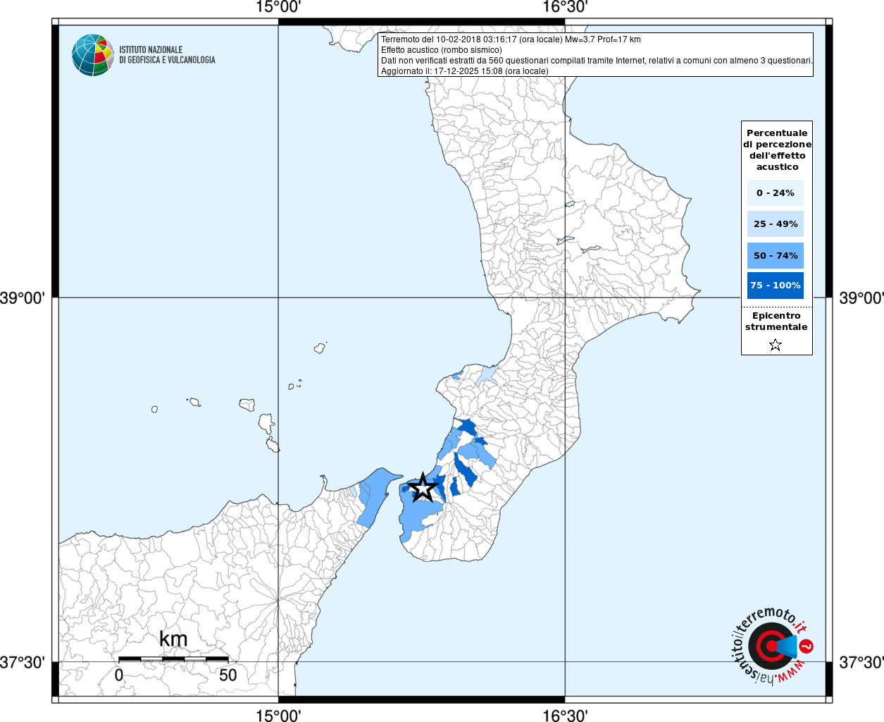Click the bottom 16°30' longitude label
The width and height of the screenshot is (884, 722).
565,716
